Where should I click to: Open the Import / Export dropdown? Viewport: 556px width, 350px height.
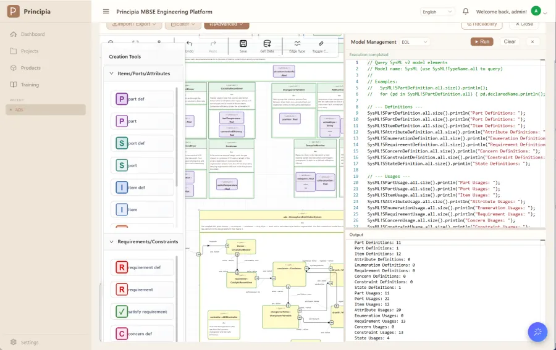pyautogui.click(x=134, y=25)
